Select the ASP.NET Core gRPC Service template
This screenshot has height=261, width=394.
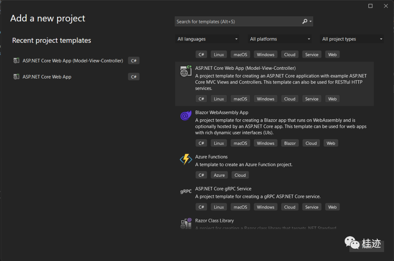[274, 198]
